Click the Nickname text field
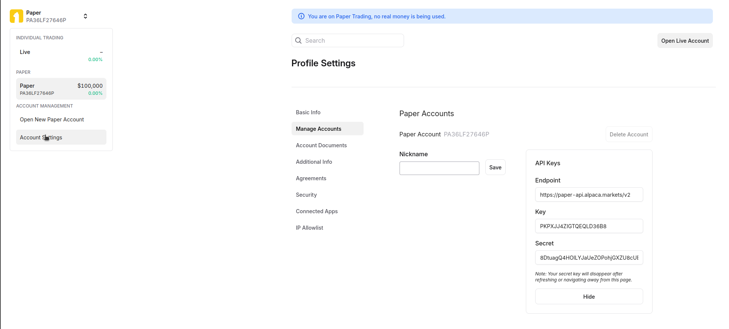729x329 pixels. 439,168
